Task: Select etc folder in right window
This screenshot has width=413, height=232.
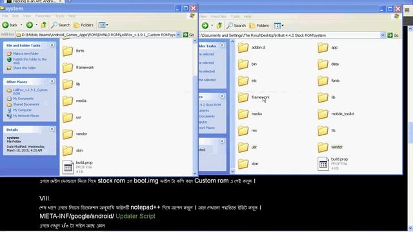Action: click(x=247, y=81)
